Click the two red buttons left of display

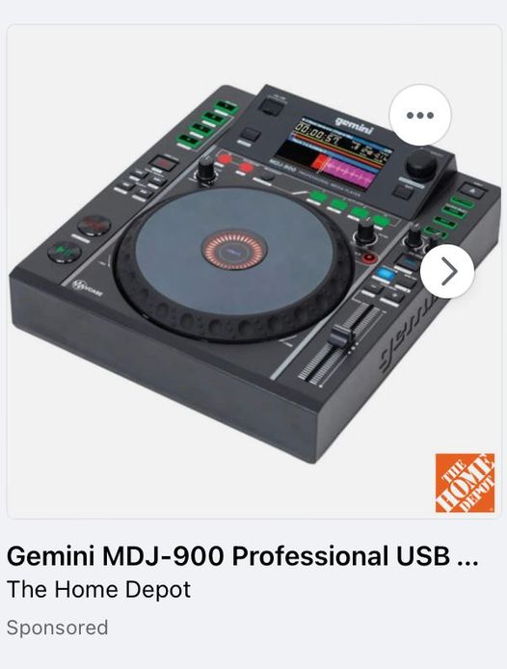(235, 164)
